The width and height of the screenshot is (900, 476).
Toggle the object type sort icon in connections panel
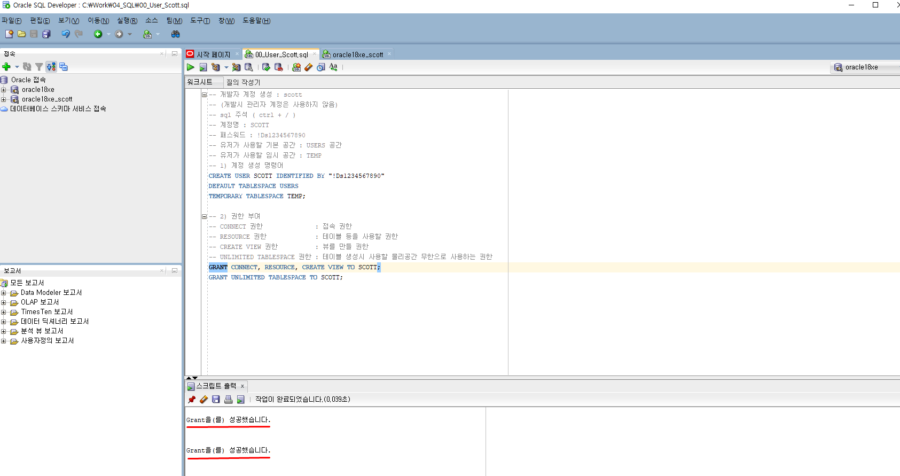point(51,67)
